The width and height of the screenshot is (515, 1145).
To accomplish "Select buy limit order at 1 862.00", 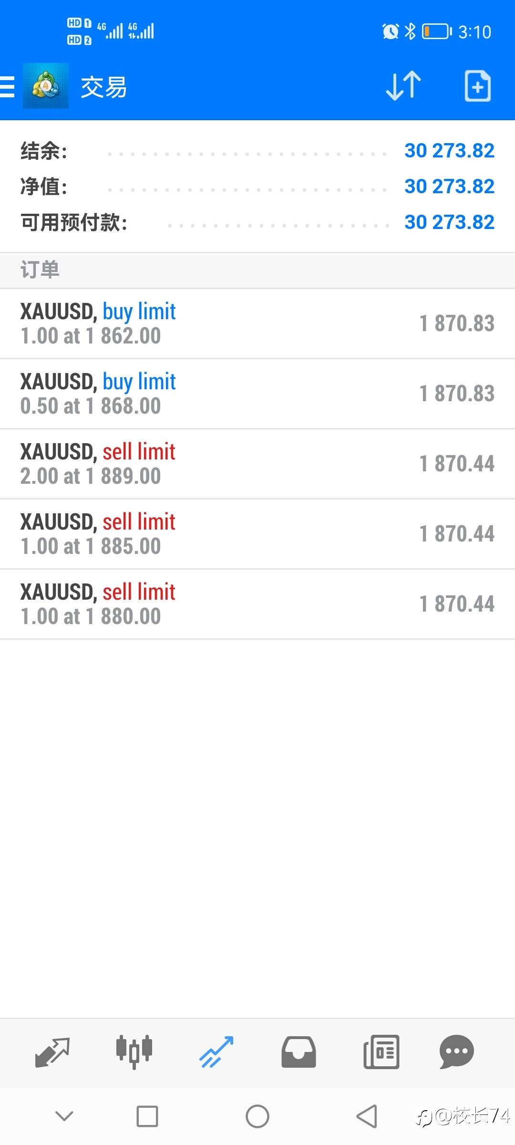I will [x=257, y=323].
